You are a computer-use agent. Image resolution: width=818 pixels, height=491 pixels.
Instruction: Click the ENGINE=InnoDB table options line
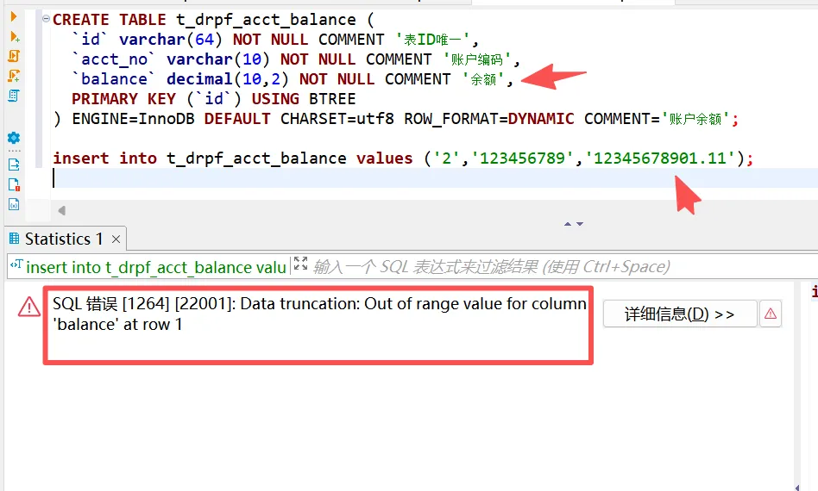coord(396,119)
